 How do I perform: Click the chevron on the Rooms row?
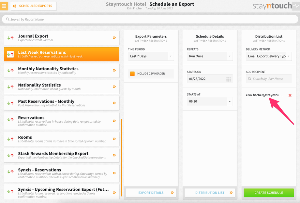pos(114,139)
